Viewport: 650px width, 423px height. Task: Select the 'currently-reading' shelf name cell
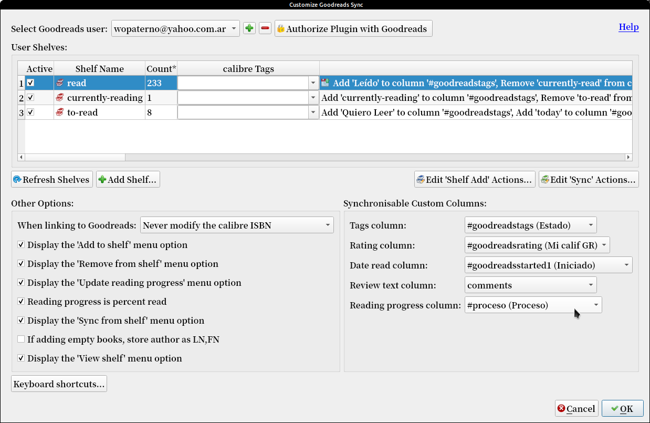tap(100, 98)
